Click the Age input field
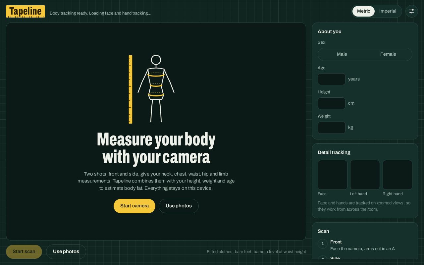Image resolution: width=424 pixels, height=265 pixels. 332,79
